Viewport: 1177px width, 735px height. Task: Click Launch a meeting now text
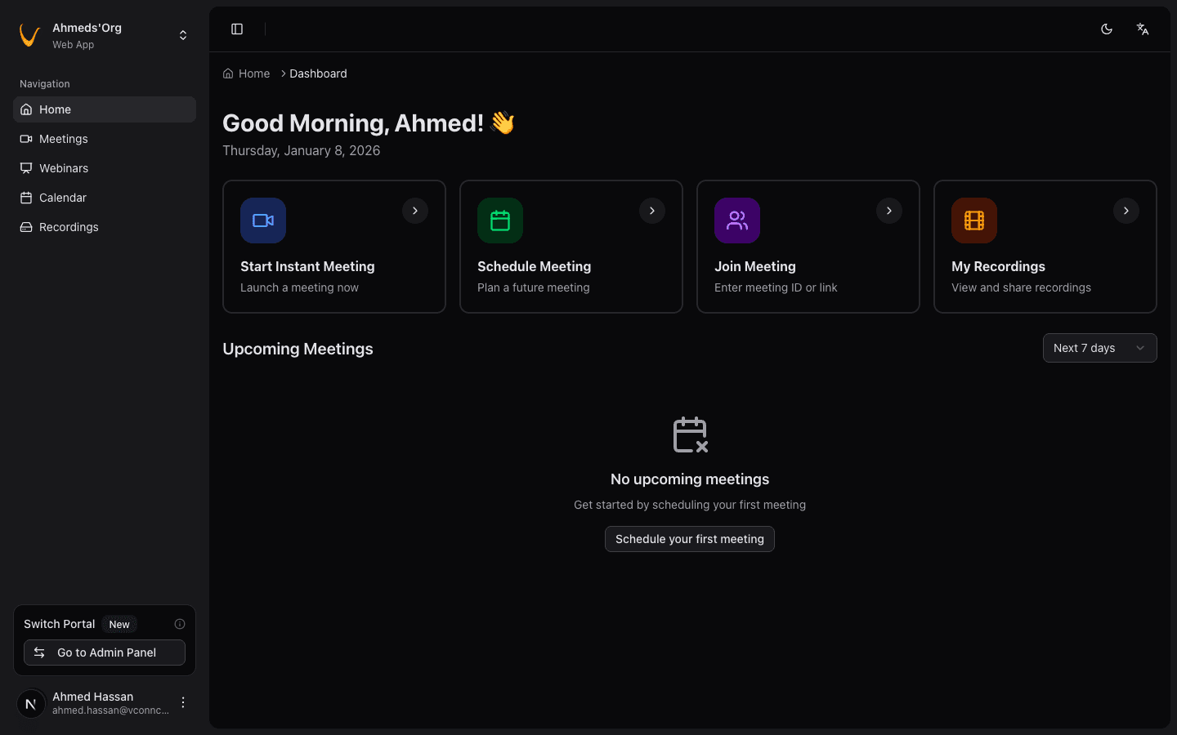point(299,287)
